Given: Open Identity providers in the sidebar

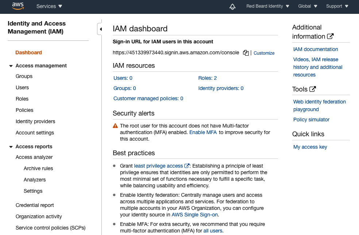Looking at the screenshot, I should pyautogui.click(x=35, y=121).
